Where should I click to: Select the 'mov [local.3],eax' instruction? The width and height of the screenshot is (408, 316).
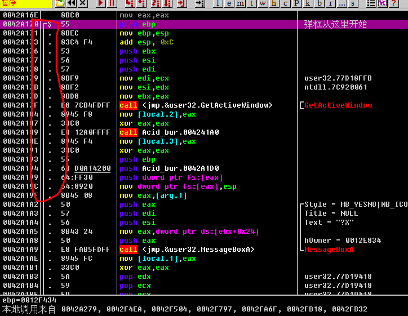[x=158, y=141]
